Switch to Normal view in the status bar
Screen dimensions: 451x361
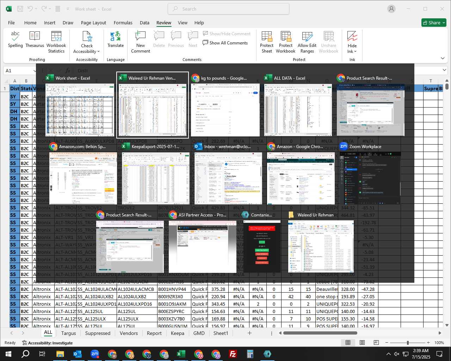(348, 343)
